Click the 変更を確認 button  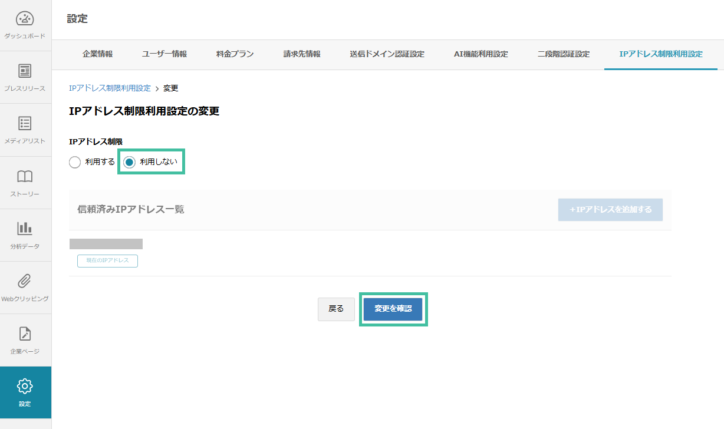(x=393, y=309)
